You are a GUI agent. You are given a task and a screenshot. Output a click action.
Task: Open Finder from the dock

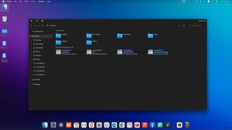(45, 125)
